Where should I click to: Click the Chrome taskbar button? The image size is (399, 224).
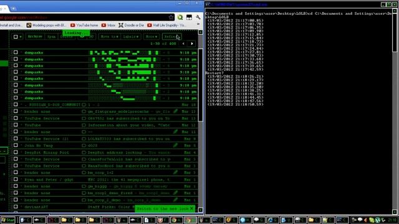point(190,220)
